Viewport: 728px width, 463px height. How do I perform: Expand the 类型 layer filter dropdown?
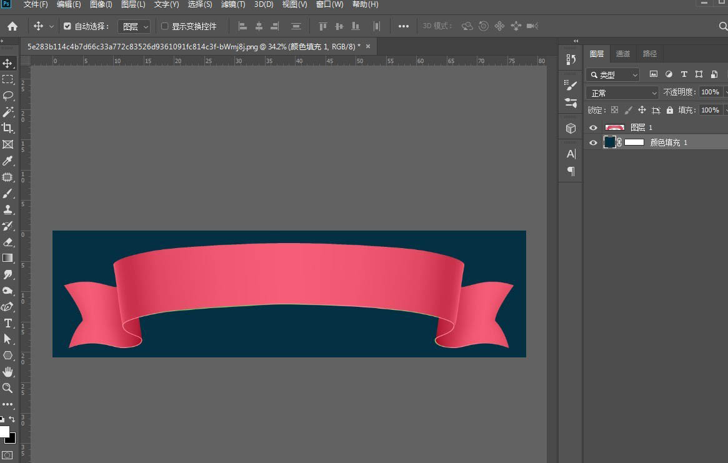[613, 74]
